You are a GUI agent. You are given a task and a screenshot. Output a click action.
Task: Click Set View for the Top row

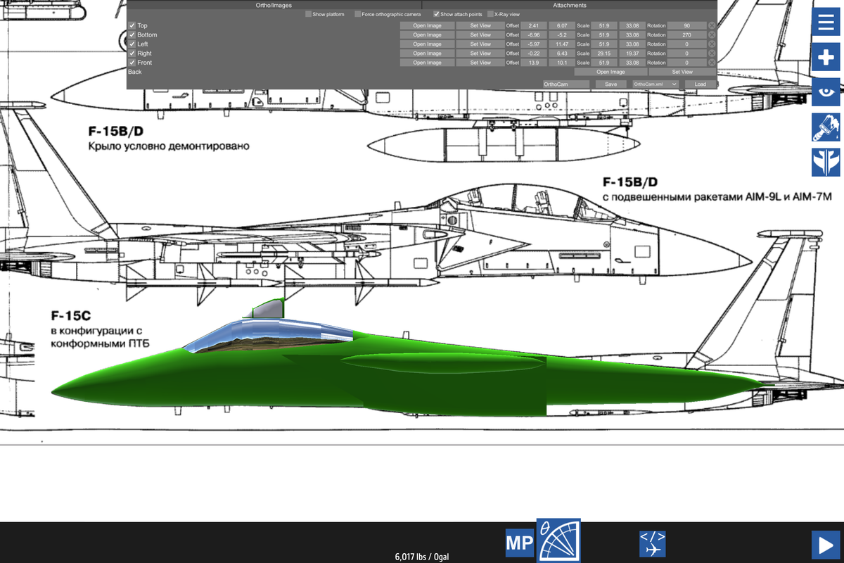pos(480,25)
